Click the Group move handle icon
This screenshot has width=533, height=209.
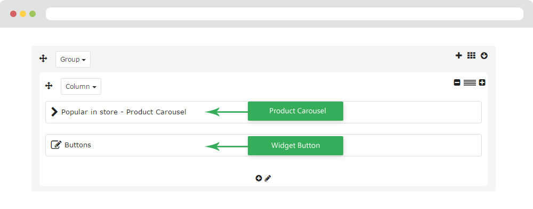tap(43, 58)
